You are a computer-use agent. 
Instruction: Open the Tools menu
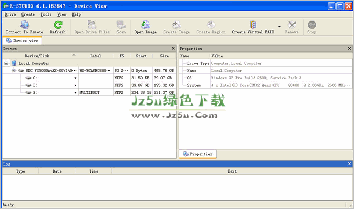tap(46, 14)
